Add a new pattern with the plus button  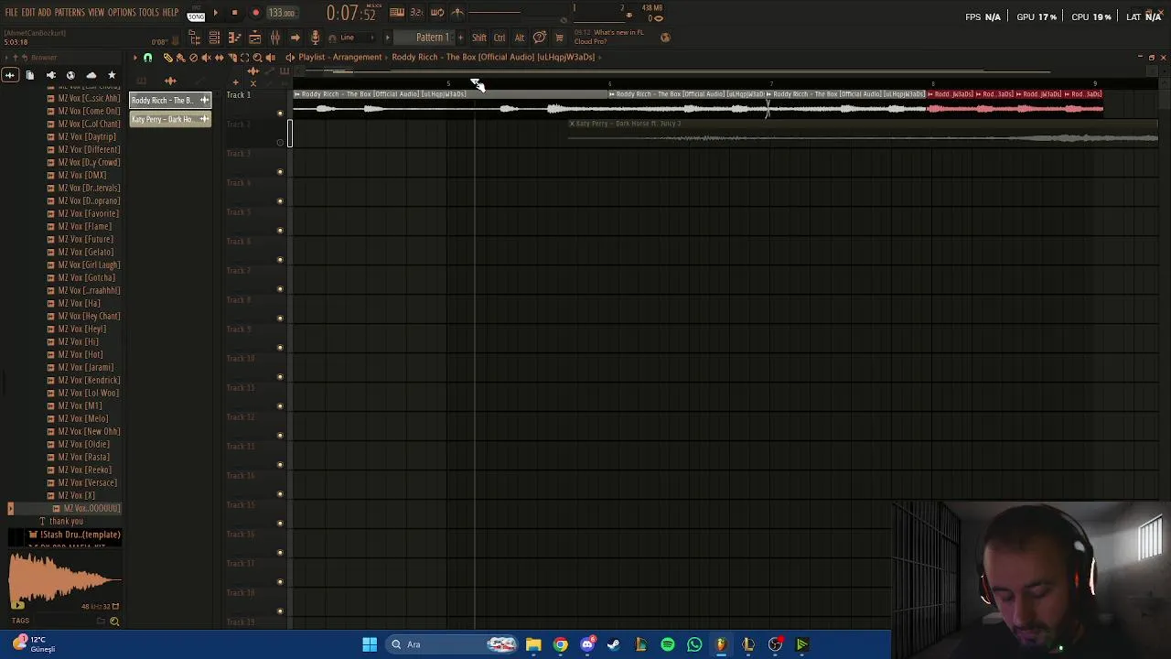(460, 38)
